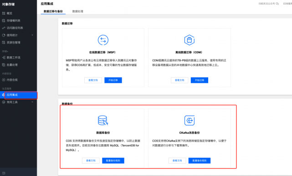Image resolution: width=292 pixels, height=176 pixels.
Task: Open 数据工作流 data workflow icon
Action: coord(4,58)
